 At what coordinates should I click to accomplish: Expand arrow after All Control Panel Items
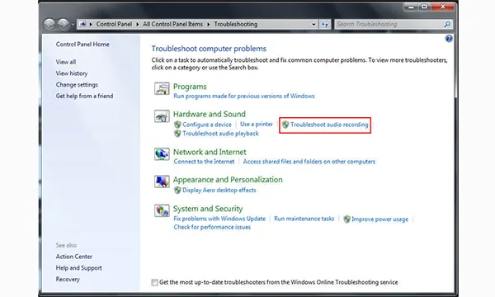tap(209, 24)
